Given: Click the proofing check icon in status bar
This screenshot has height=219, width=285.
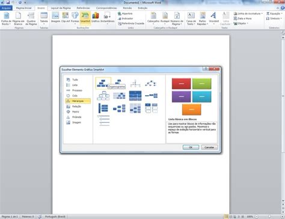Looking at the screenshot, I should [x=40, y=217].
